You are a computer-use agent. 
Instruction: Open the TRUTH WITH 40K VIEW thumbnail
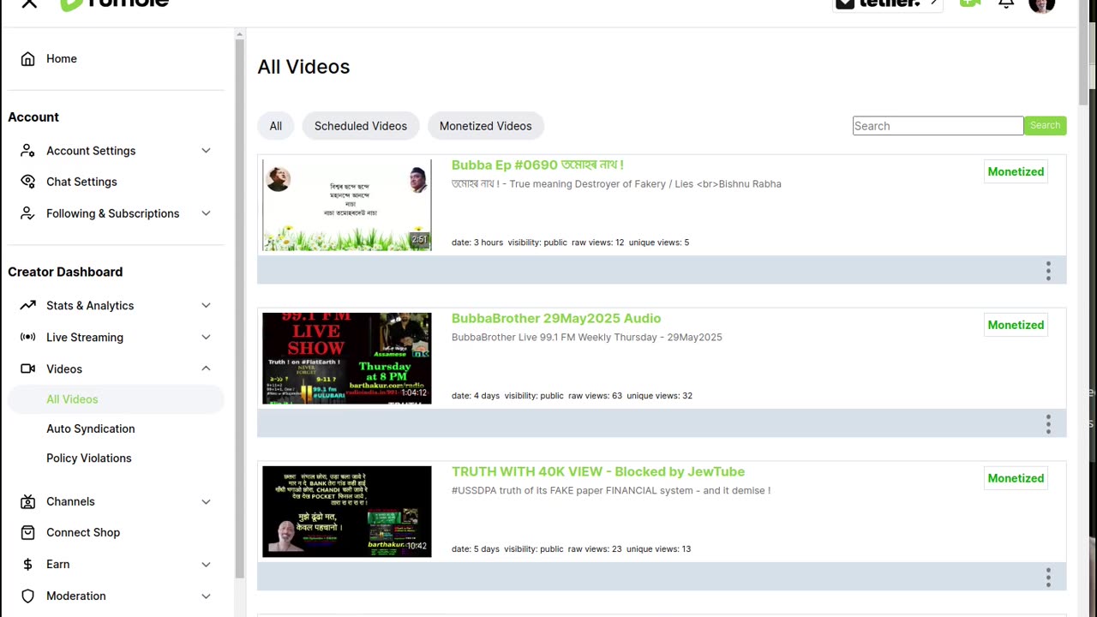tap(347, 512)
